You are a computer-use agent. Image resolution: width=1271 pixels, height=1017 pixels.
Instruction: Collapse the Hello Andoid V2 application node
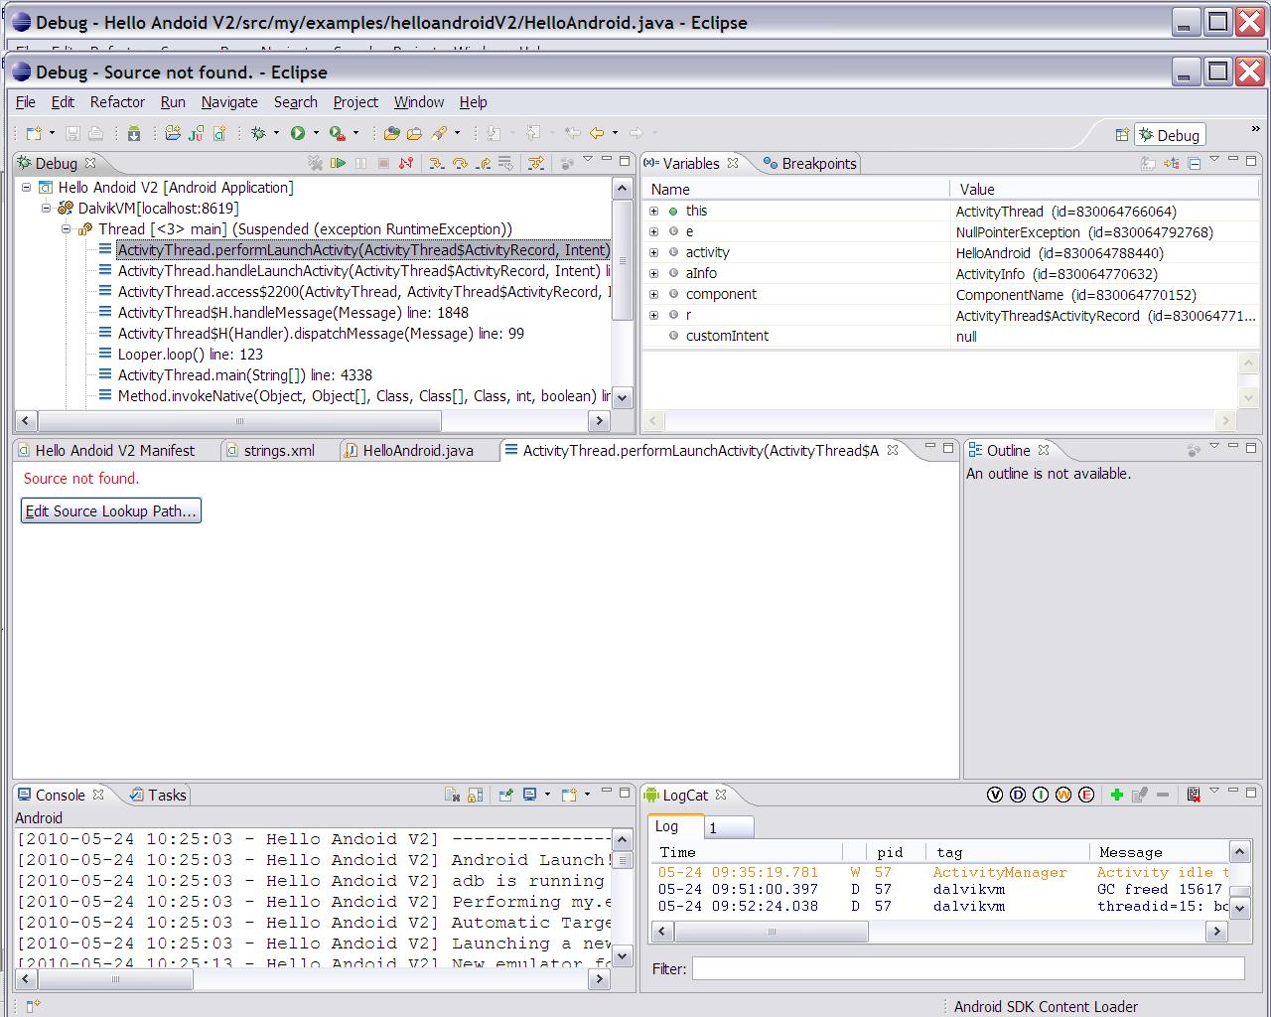(26, 187)
